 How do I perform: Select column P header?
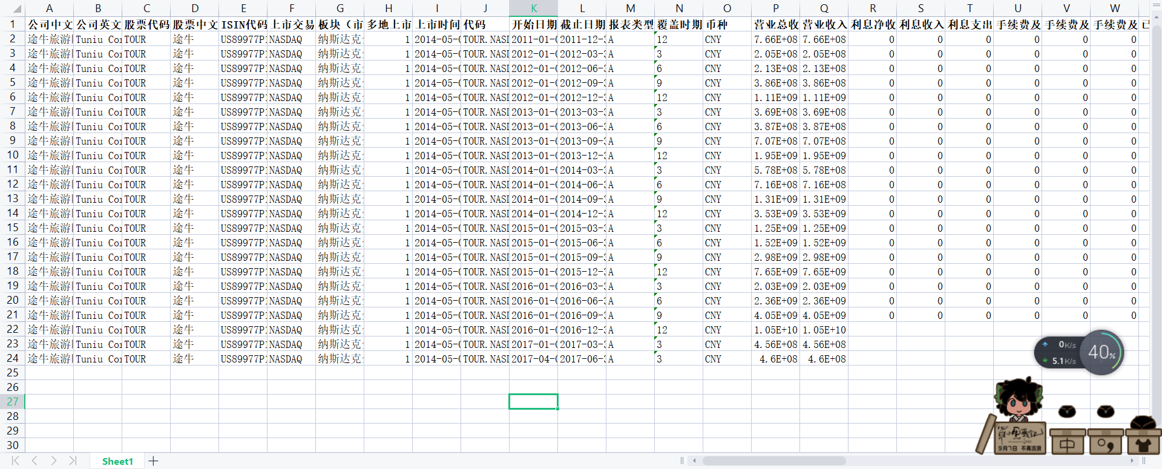(x=775, y=8)
